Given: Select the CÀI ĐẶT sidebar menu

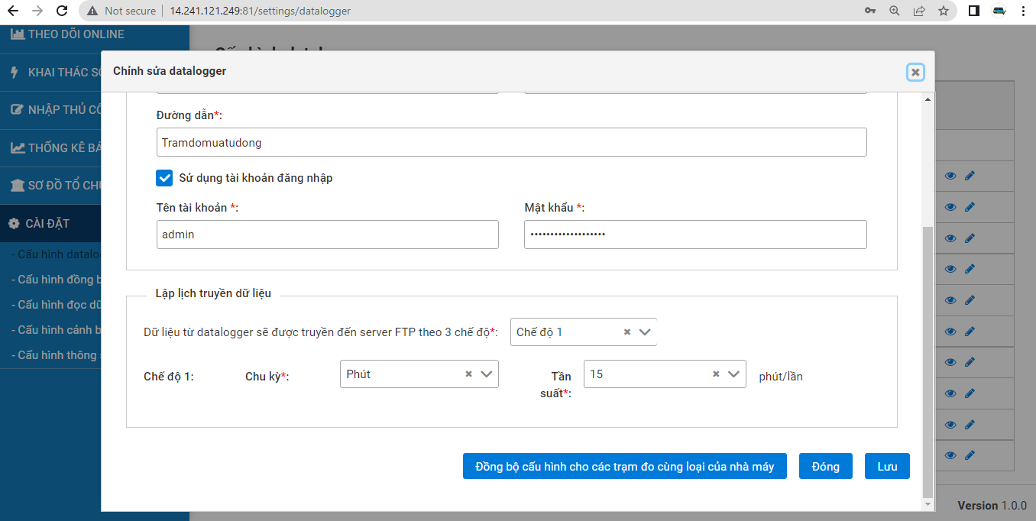Looking at the screenshot, I should tap(47, 223).
